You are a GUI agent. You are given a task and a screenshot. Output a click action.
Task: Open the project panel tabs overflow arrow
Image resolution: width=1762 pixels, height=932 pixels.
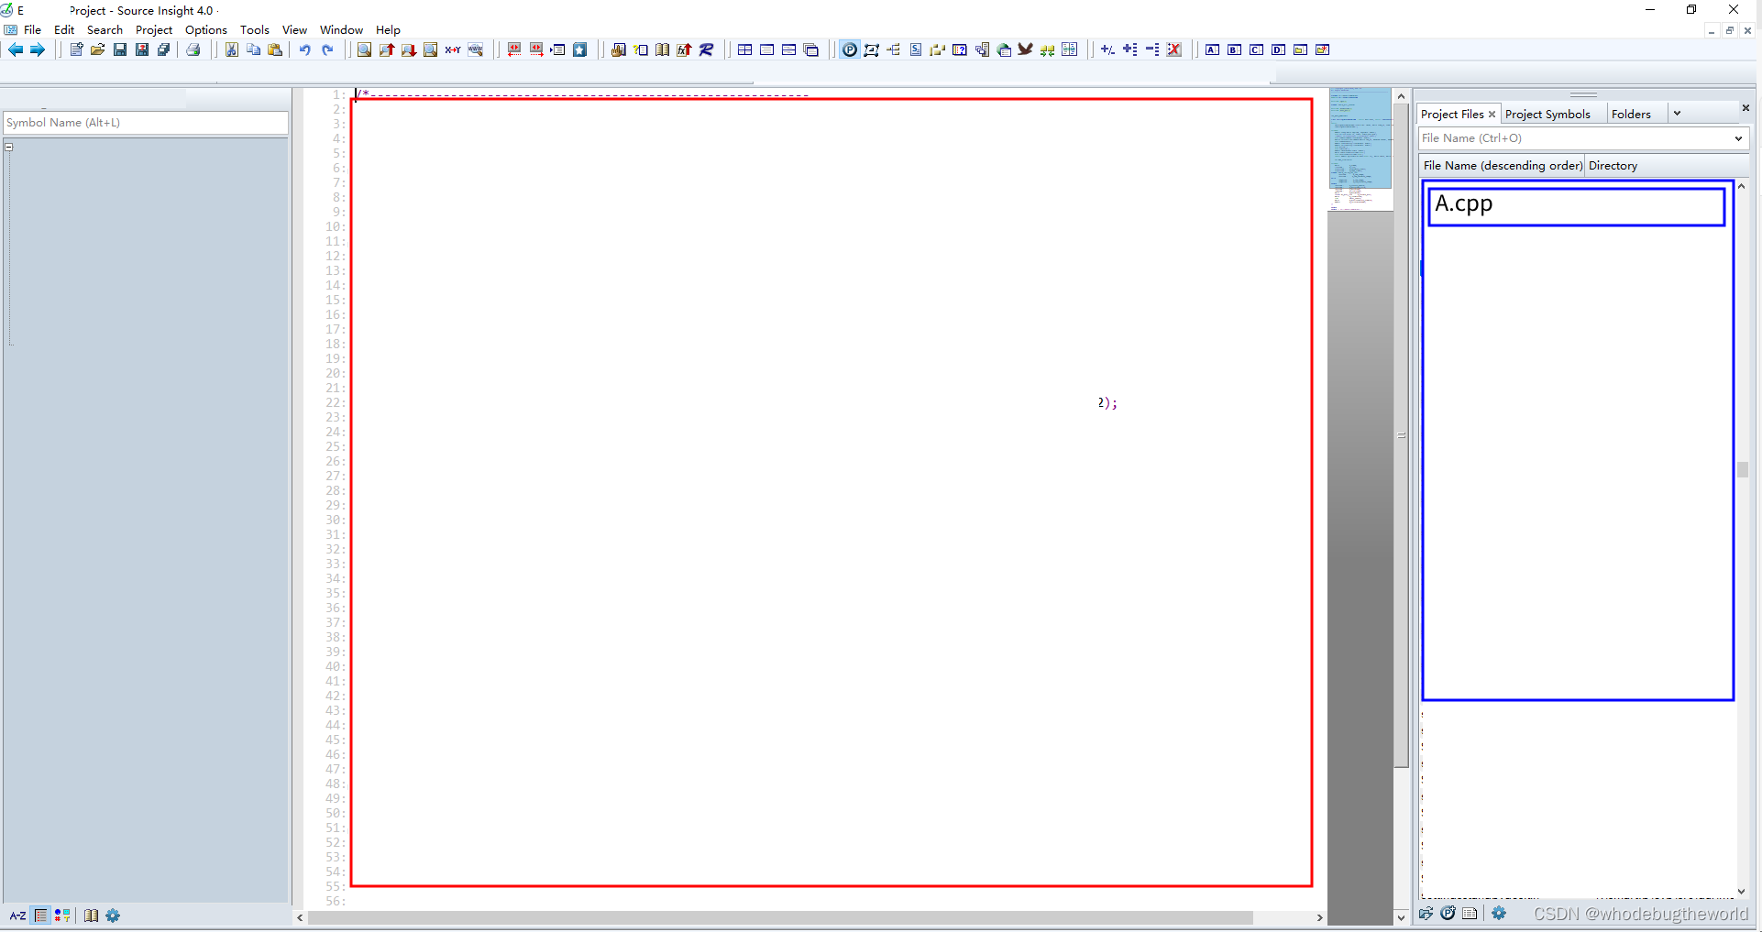(x=1677, y=114)
